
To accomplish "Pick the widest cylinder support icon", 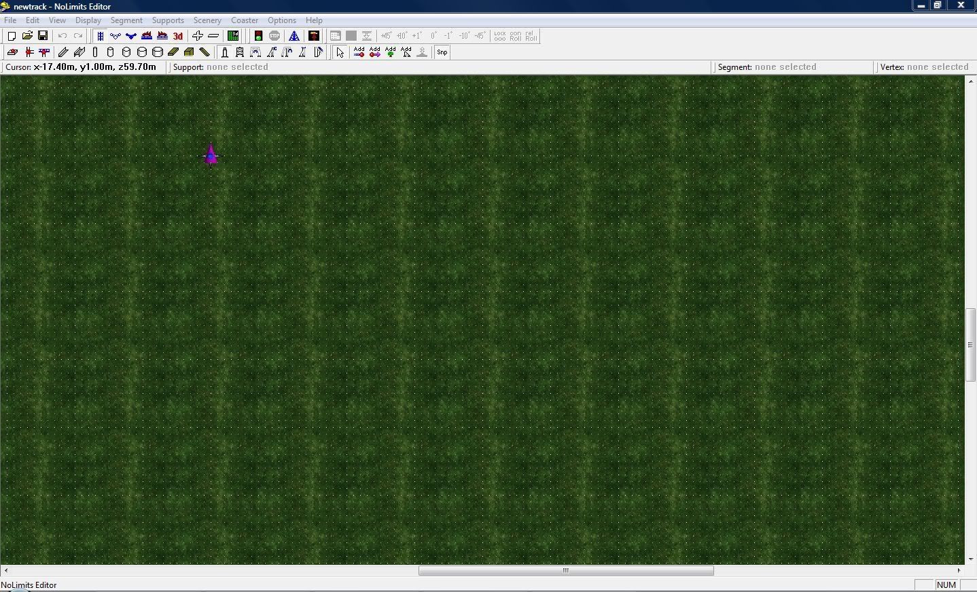I will 158,52.
